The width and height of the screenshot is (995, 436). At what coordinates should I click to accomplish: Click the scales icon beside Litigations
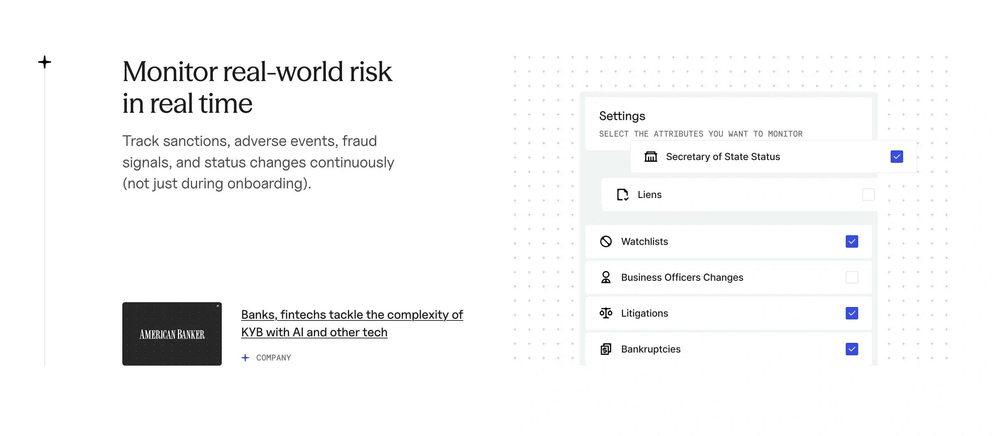[x=606, y=313]
